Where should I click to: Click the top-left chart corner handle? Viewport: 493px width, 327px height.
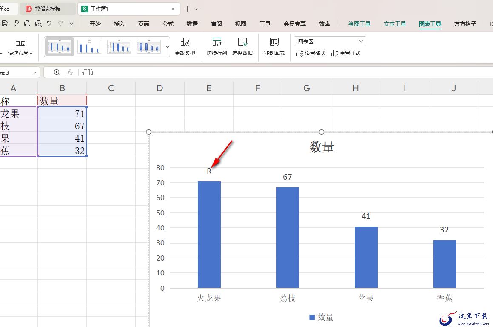pyautogui.click(x=149, y=132)
